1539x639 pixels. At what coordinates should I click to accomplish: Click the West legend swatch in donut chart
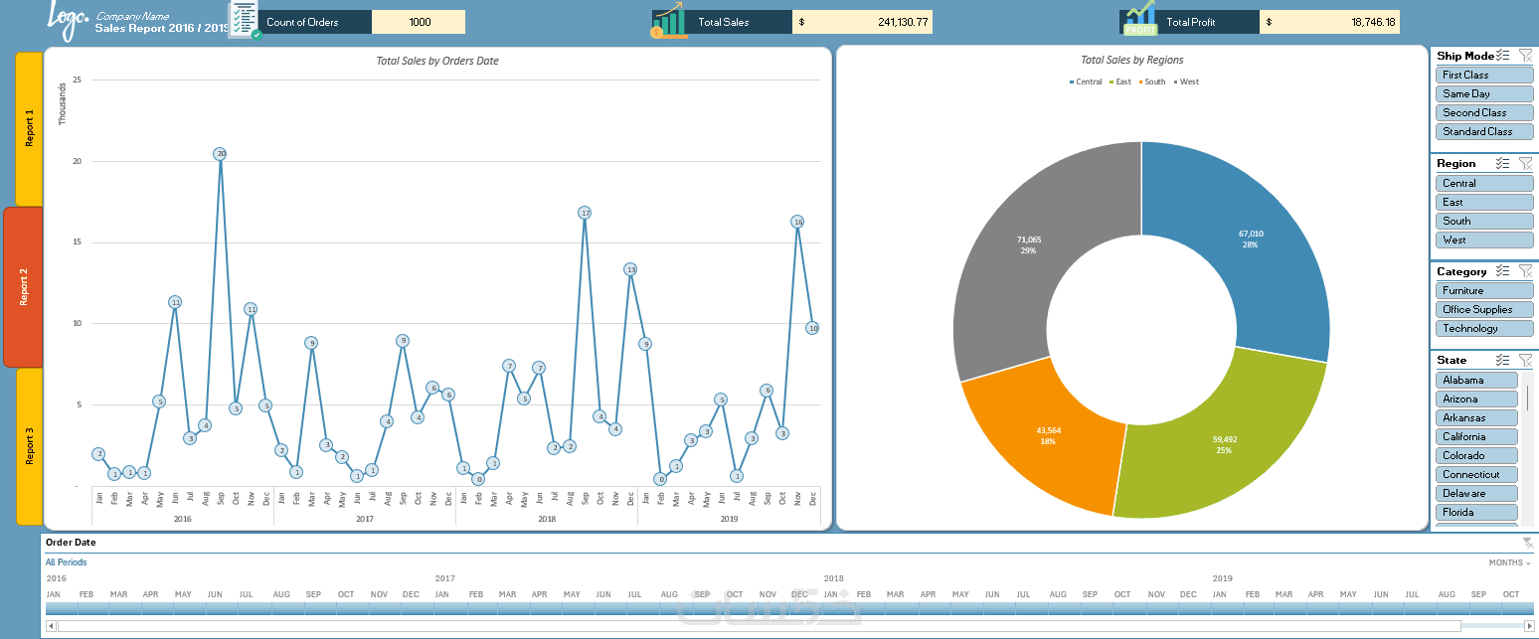1174,81
